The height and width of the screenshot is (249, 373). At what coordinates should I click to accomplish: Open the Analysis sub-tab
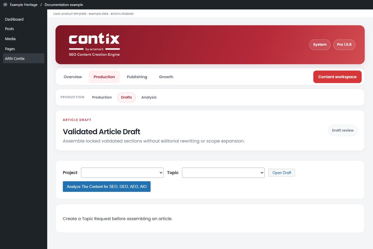click(149, 97)
